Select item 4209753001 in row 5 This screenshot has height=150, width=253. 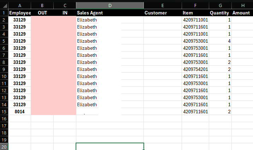tap(195, 41)
